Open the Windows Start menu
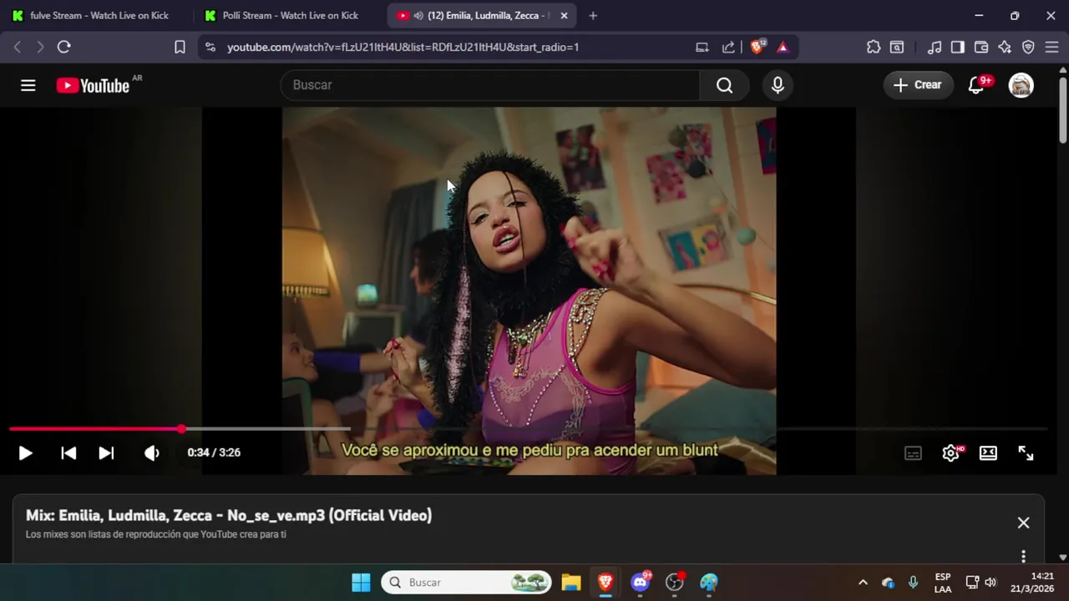 coord(361,583)
